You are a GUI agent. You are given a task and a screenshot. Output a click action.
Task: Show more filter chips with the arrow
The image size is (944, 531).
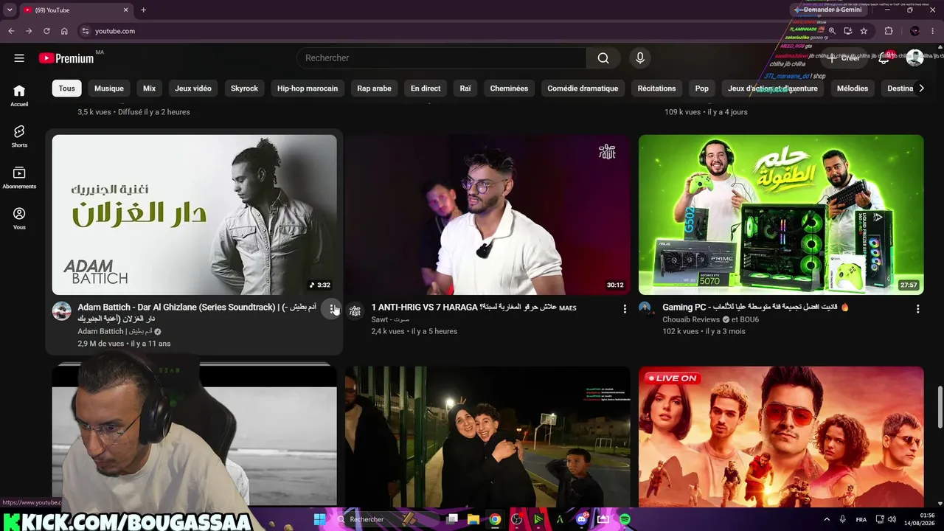[x=920, y=88]
